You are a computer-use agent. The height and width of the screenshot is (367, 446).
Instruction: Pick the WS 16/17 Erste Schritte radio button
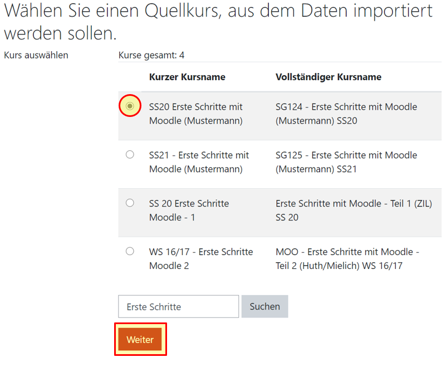[130, 251]
